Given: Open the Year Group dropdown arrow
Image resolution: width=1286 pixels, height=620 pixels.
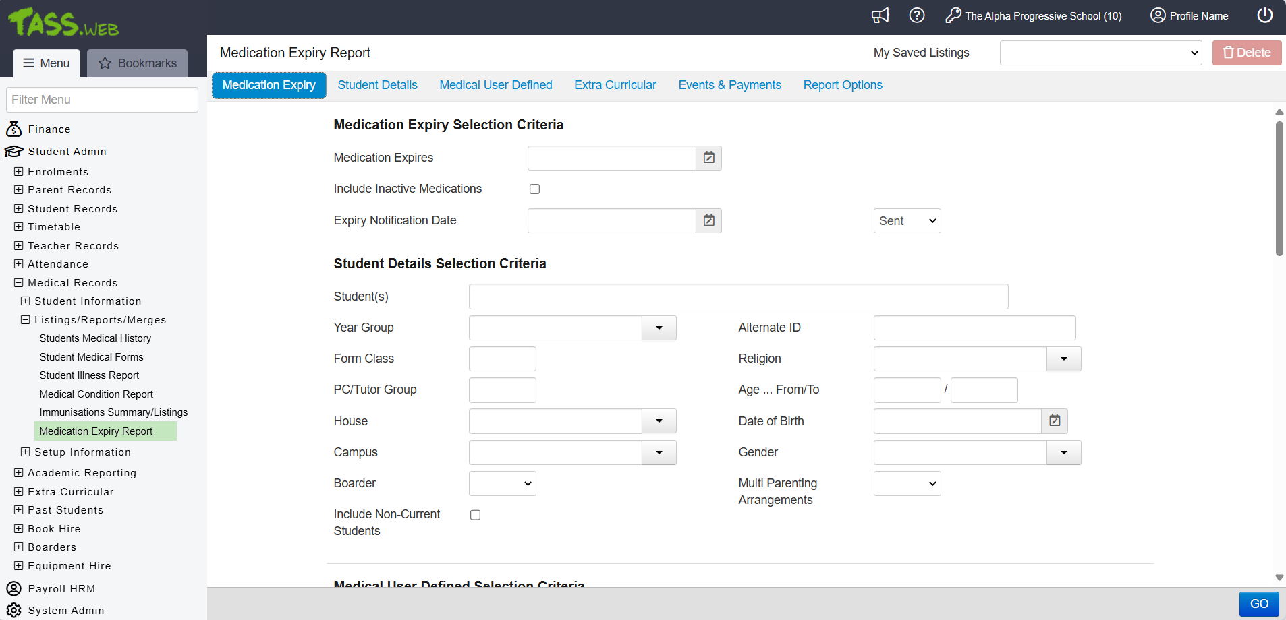Looking at the screenshot, I should (659, 328).
